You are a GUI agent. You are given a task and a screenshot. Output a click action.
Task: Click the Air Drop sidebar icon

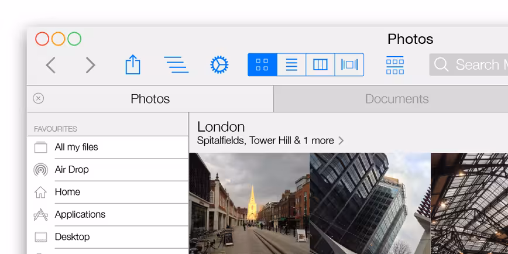(41, 170)
